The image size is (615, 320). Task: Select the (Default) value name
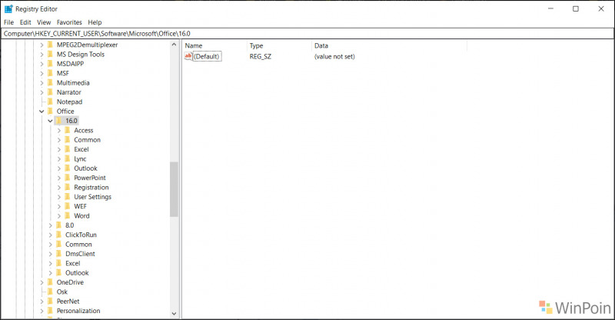(207, 57)
